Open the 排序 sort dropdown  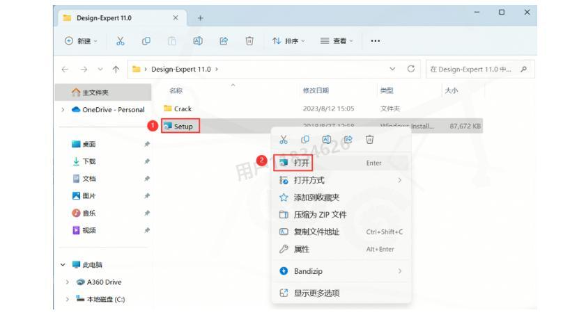pos(288,41)
